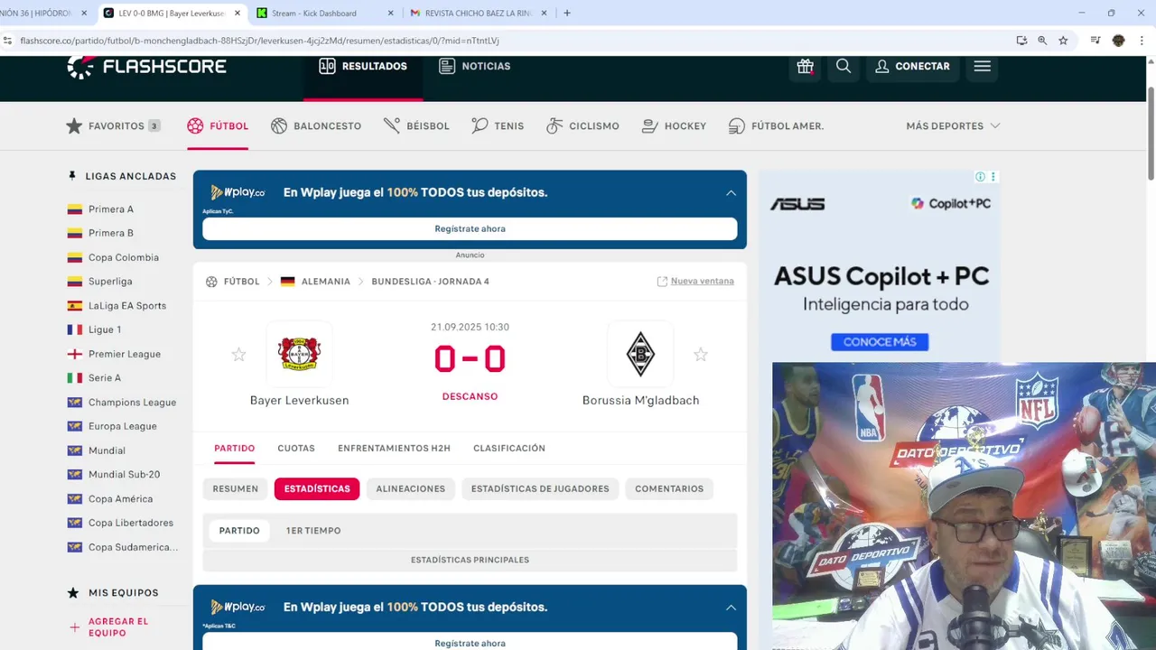Choose the 1er Tiempo stats period

pyautogui.click(x=313, y=530)
